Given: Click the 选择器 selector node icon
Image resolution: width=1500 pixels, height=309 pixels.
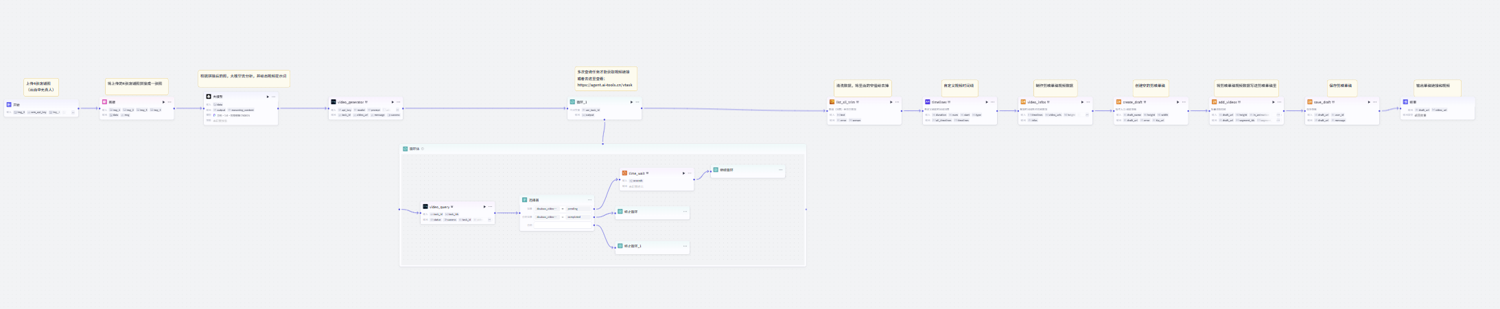Looking at the screenshot, I should coord(524,200).
